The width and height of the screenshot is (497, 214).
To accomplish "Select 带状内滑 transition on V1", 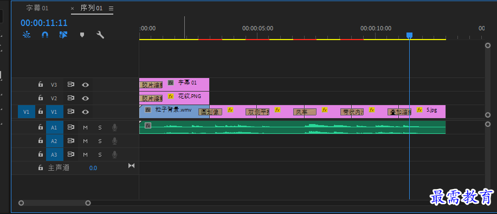I will click(352, 112).
